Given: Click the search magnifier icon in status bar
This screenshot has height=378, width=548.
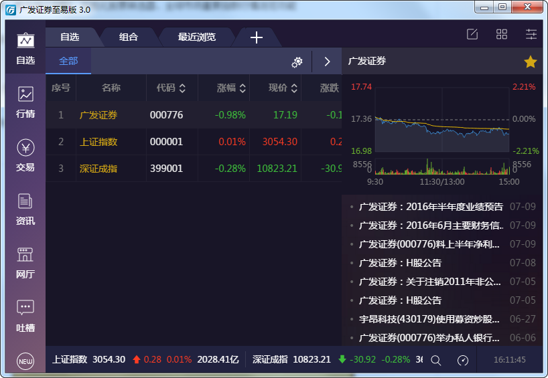Looking at the screenshot, I should pyautogui.click(x=436, y=360).
